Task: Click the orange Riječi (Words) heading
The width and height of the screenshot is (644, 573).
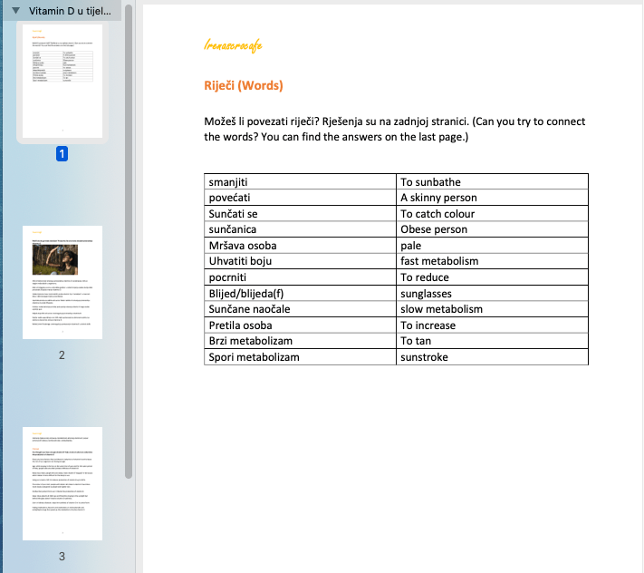Action: point(244,86)
